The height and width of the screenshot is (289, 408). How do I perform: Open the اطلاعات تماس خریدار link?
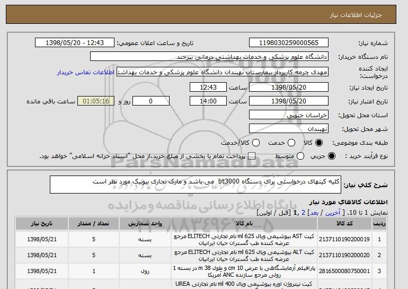[x=86, y=72]
